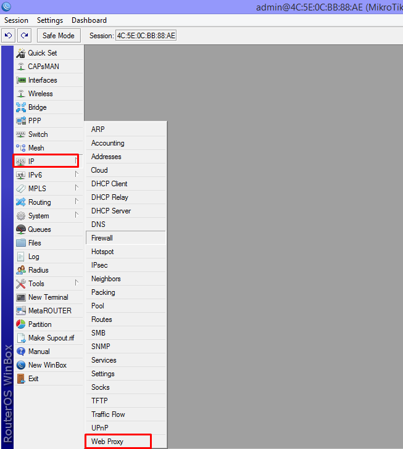Click the CAPsMAN antenna icon
The height and width of the screenshot is (449, 403).
[20, 67]
